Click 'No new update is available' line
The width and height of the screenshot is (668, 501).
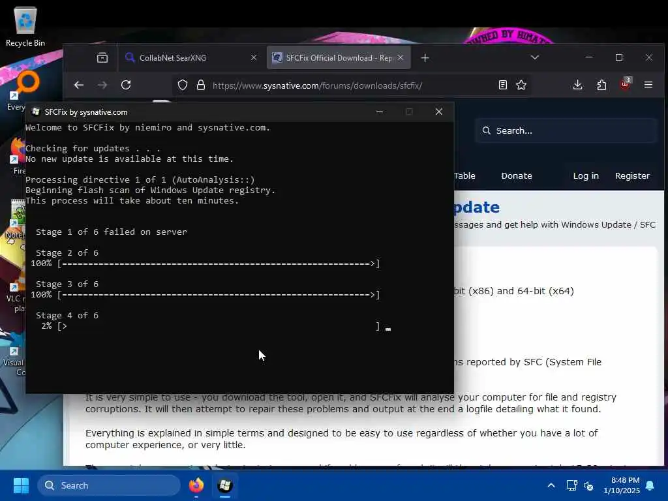tap(130, 159)
